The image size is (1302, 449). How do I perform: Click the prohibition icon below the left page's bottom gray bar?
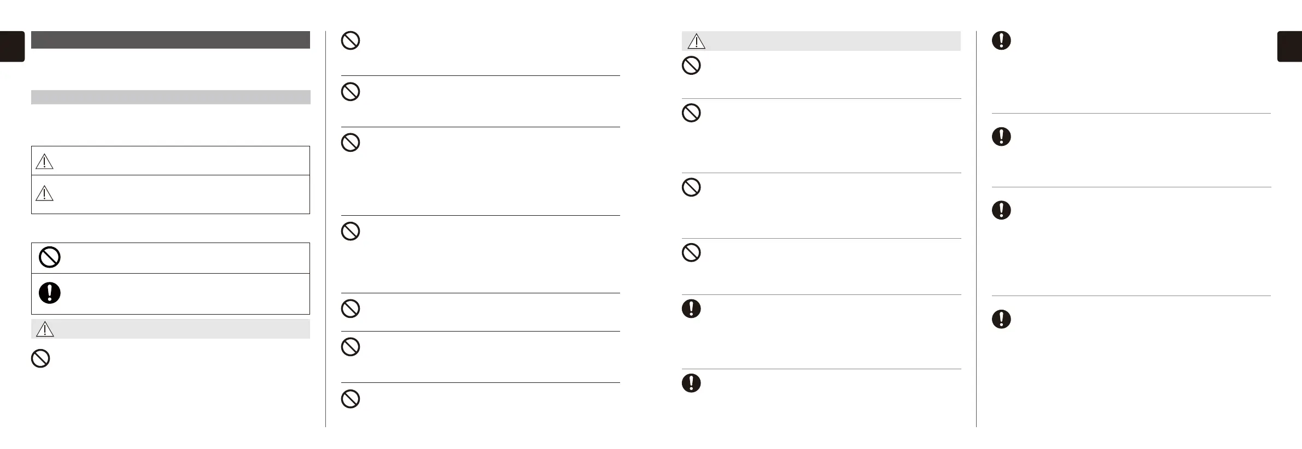click(40, 358)
